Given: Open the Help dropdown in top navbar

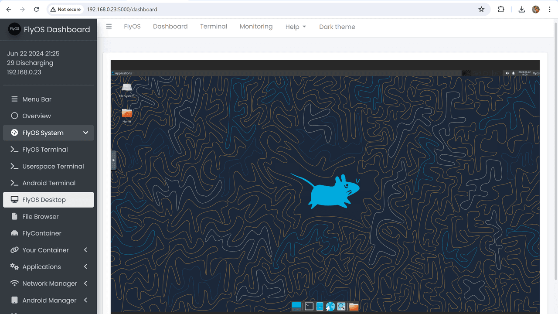Looking at the screenshot, I should point(296,27).
